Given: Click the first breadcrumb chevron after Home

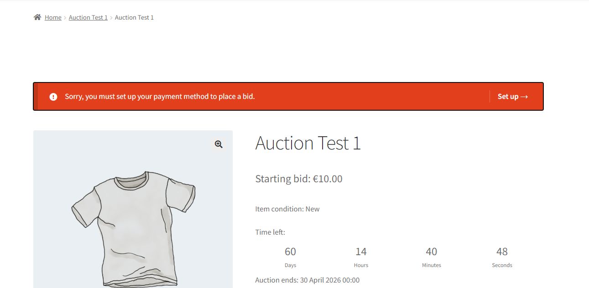Looking at the screenshot, I should click(65, 18).
